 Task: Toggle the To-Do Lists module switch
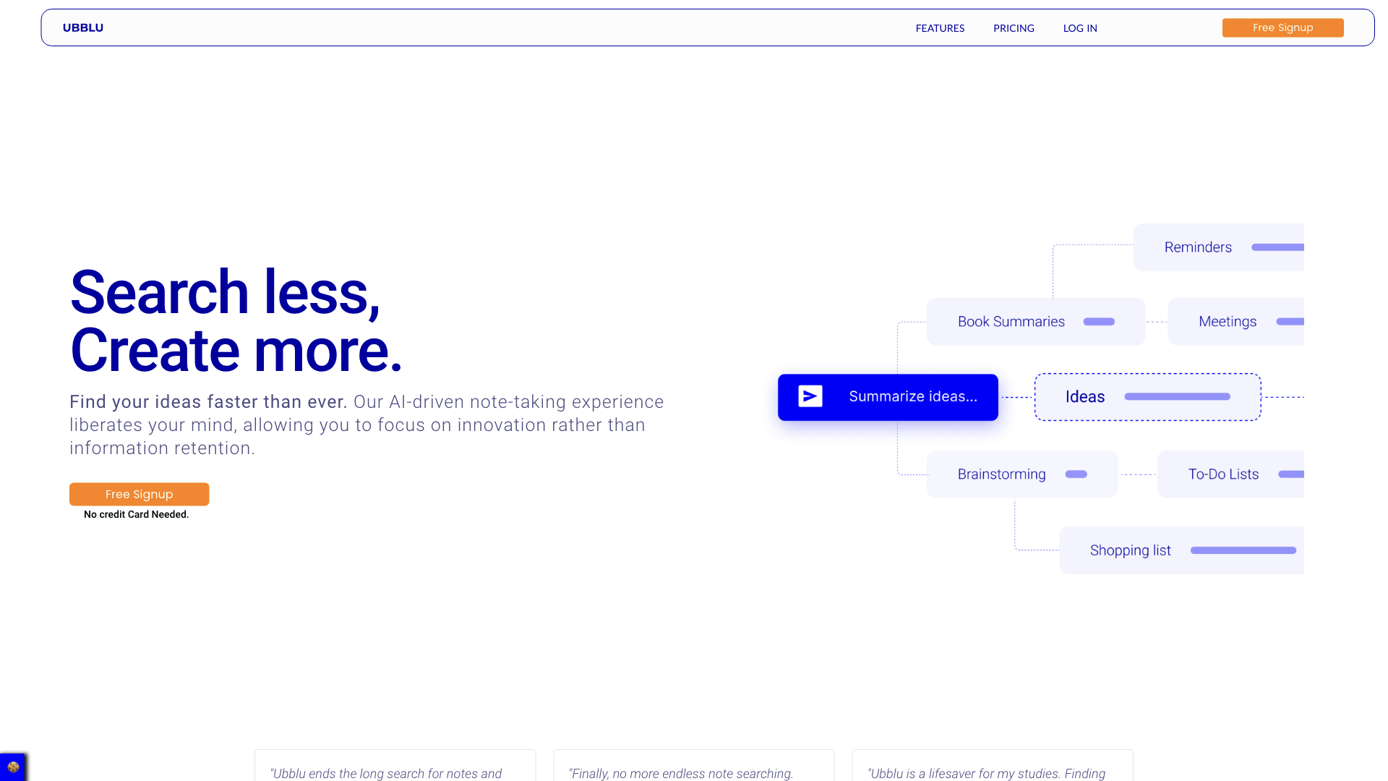pyautogui.click(x=1292, y=474)
